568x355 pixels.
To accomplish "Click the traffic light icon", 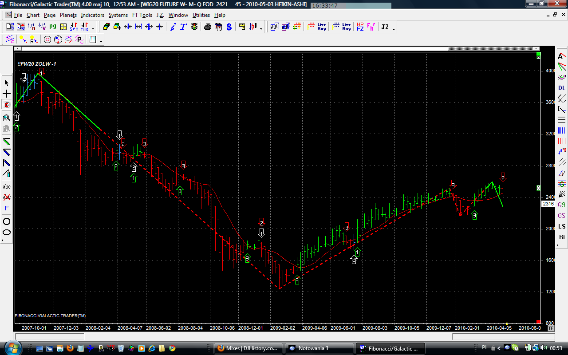I will (194, 27).
